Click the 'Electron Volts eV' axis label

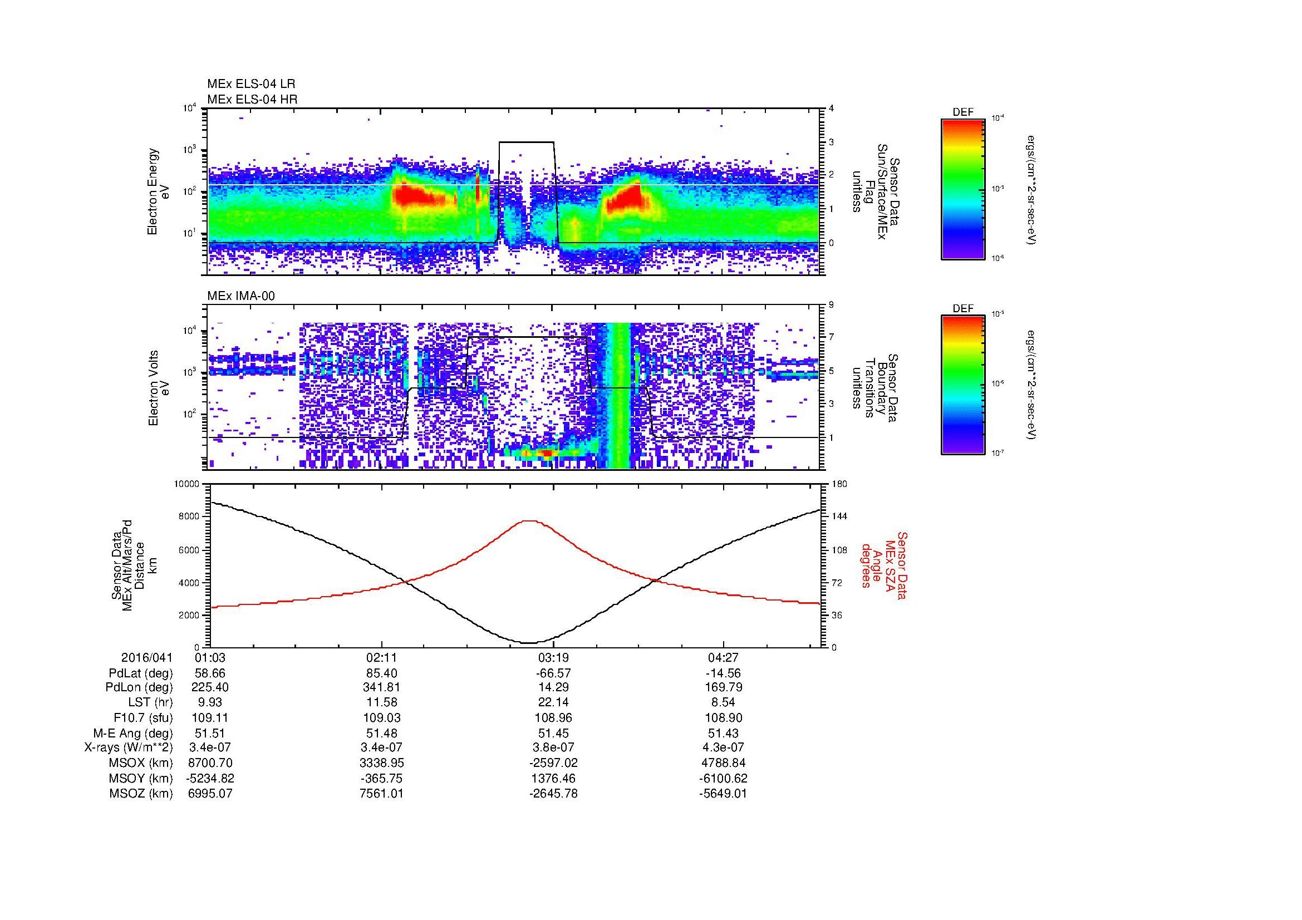159,388
